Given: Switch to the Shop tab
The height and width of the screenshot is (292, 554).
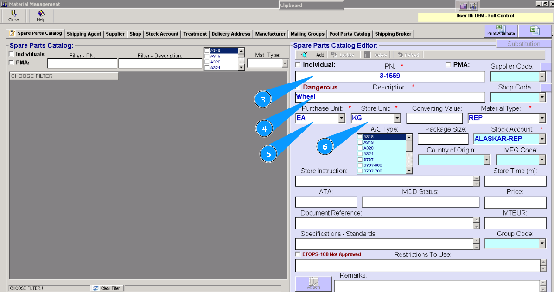Looking at the screenshot, I should click(x=135, y=34).
